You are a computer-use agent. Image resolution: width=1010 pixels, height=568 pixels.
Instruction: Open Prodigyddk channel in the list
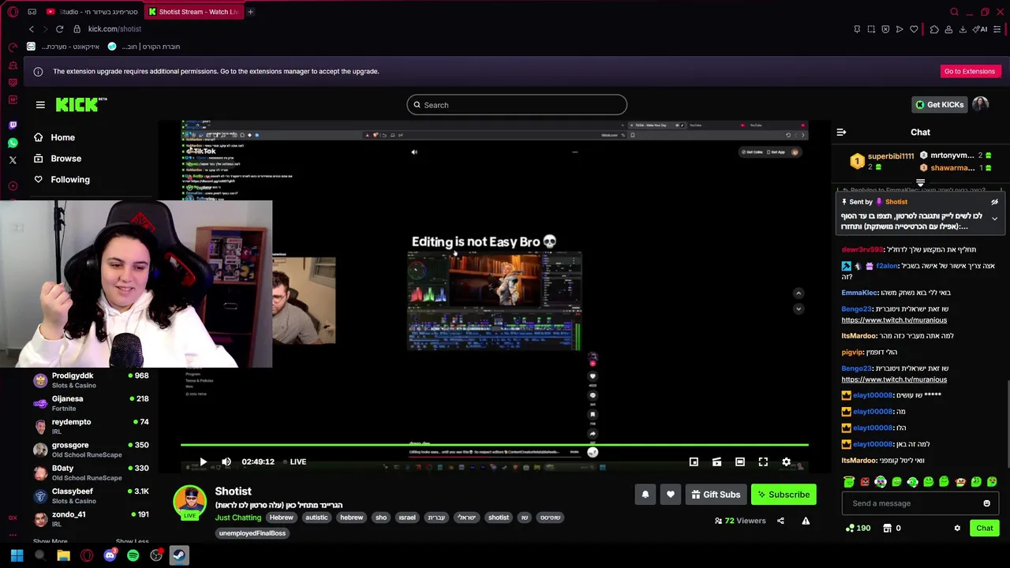(x=92, y=380)
